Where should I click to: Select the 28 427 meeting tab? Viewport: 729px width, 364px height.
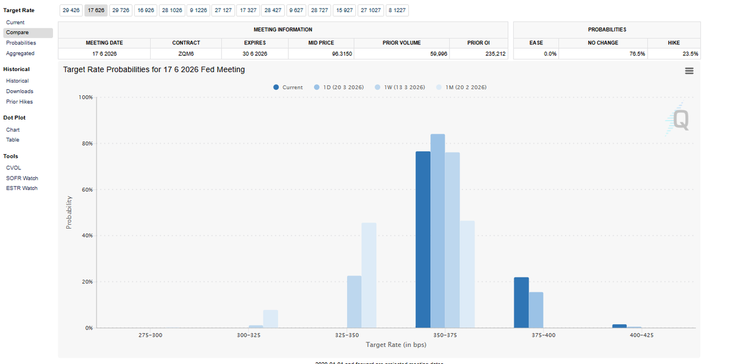273,10
